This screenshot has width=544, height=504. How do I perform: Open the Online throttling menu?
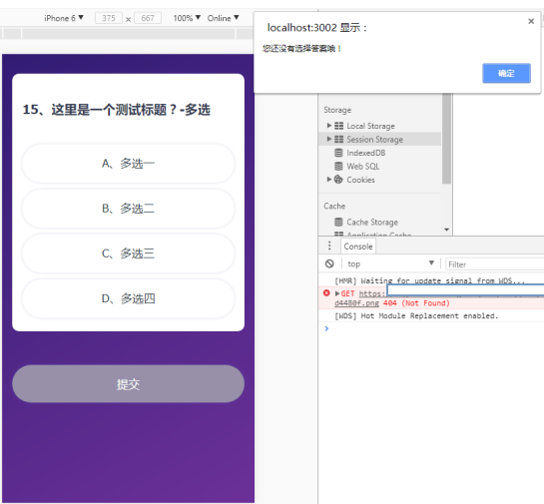(x=223, y=18)
